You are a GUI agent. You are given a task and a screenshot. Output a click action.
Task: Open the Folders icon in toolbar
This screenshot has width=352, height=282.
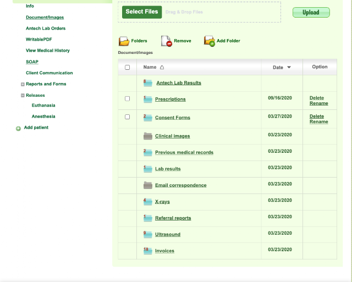(124, 41)
